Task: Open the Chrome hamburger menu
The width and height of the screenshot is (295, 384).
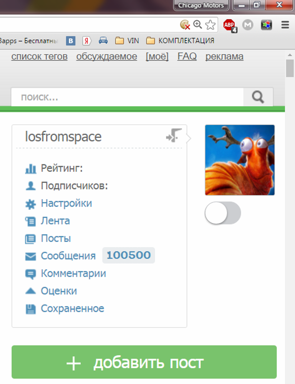Action: [x=285, y=25]
